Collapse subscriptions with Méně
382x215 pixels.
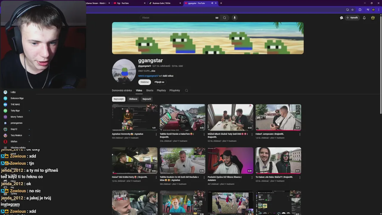13,154
